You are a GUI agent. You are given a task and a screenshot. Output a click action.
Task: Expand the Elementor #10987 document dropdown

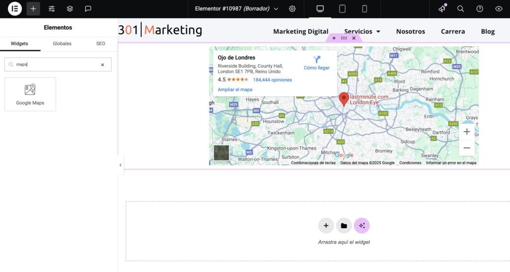276,9
